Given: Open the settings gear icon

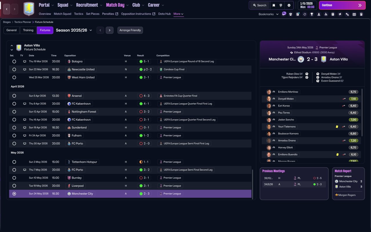Looking at the screenshot, I should [x=289, y=5].
